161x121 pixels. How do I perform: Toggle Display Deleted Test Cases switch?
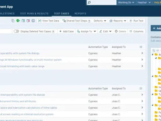16,31
